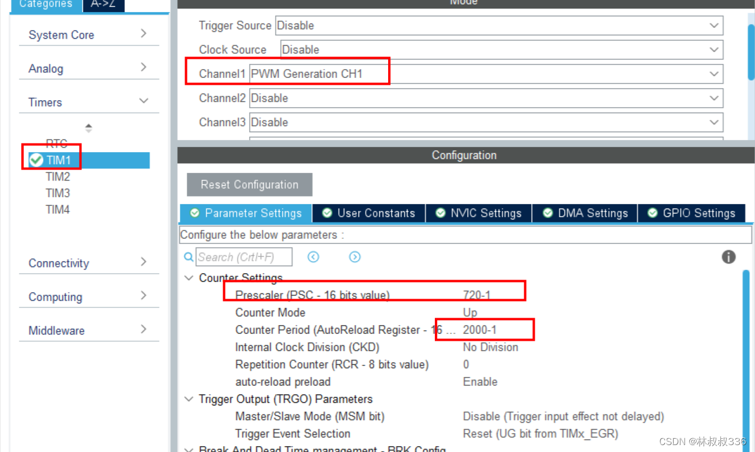This screenshot has width=755, height=452.
Task: Go to previous search result arrow
Action: pos(313,257)
